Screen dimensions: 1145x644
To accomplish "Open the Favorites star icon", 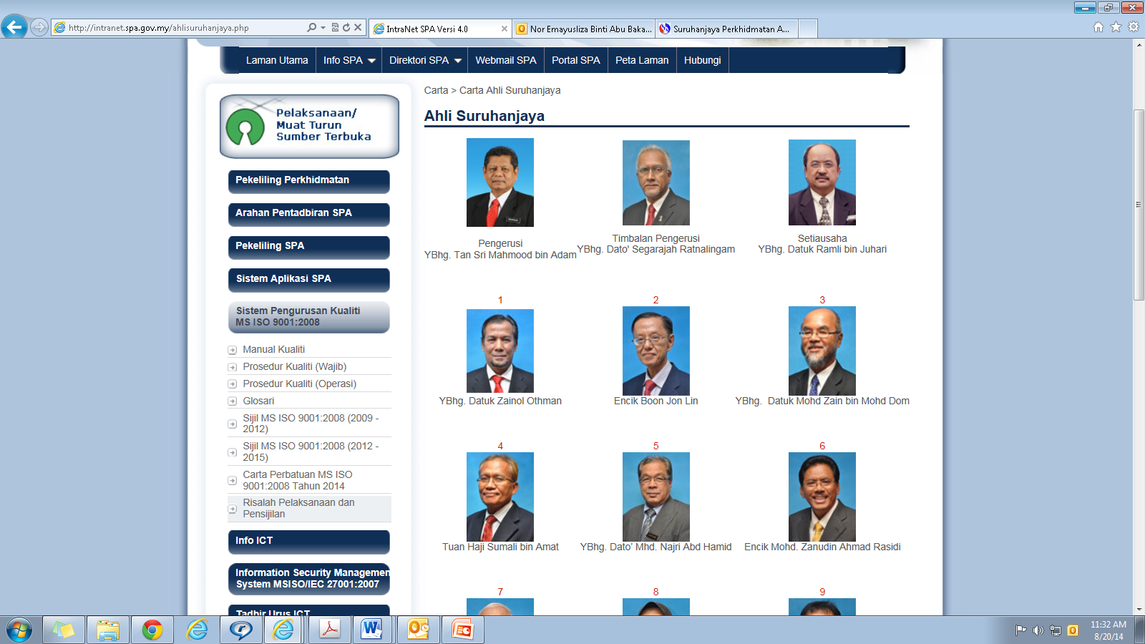I will 1116,27.
